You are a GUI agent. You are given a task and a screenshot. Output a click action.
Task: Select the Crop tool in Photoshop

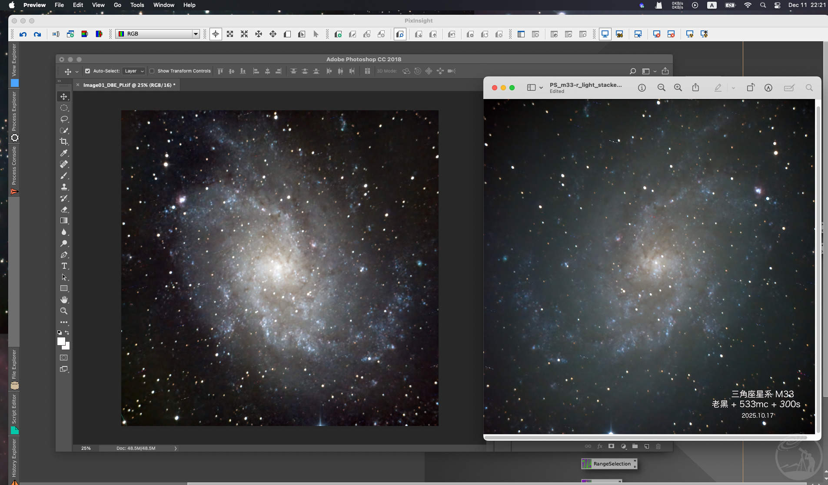tap(64, 142)
